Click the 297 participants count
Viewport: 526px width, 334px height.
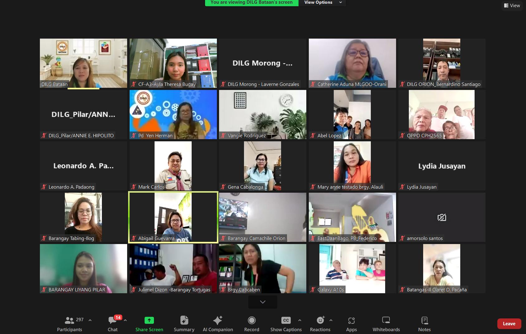tap(80, 320)
